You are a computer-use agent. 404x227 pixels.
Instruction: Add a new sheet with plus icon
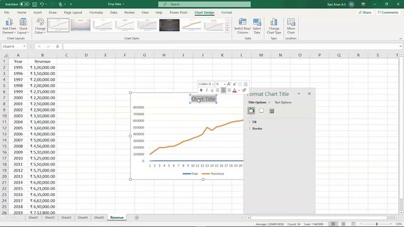tap(136, 218)
